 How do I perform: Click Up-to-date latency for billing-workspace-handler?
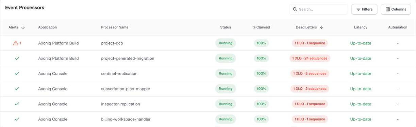pyautogui.click(x=361, y=119)
